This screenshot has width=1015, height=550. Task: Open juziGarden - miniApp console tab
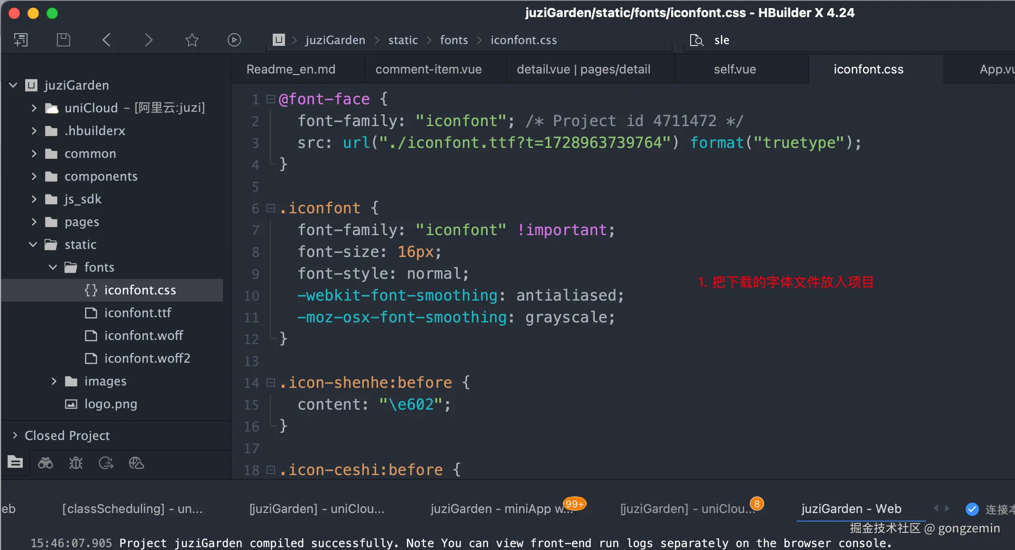click(501, 509)
